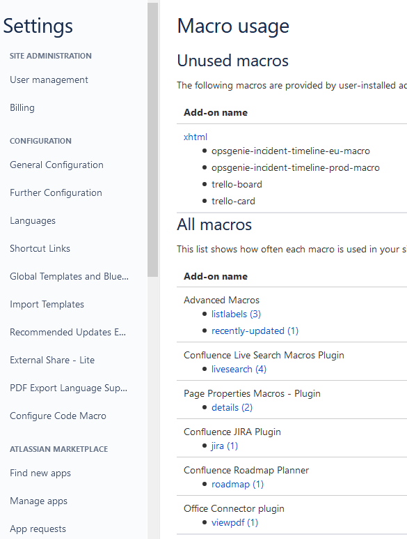This screenshot has width=407, height=539.
Task: Click Confluence JIRA Plugin text
Action: pyautogui.click(x=232, y=432)
